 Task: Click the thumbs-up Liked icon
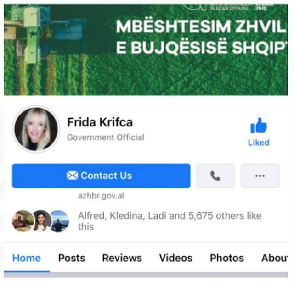tap(258, 126)
